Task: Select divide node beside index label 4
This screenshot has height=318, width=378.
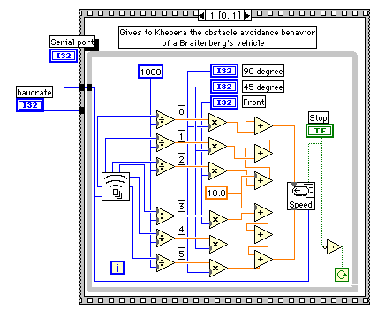Action: click(x=165, y=238)
